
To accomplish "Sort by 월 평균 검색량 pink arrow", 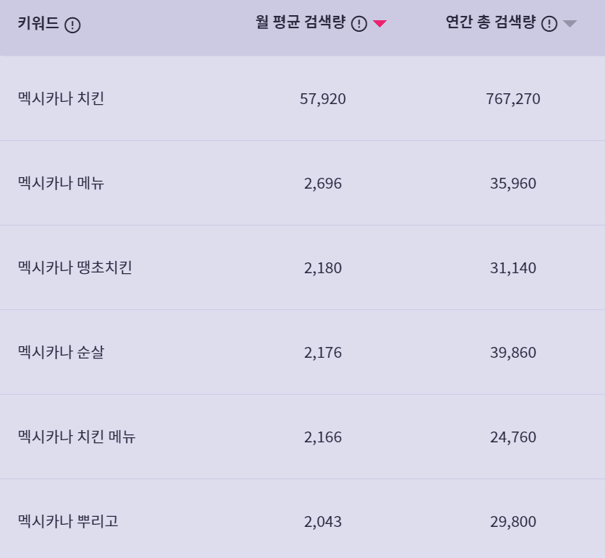I will point(380,24).
